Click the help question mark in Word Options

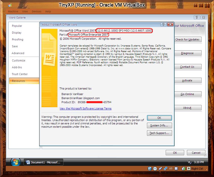pyautogui.click(x=197, y=17)
